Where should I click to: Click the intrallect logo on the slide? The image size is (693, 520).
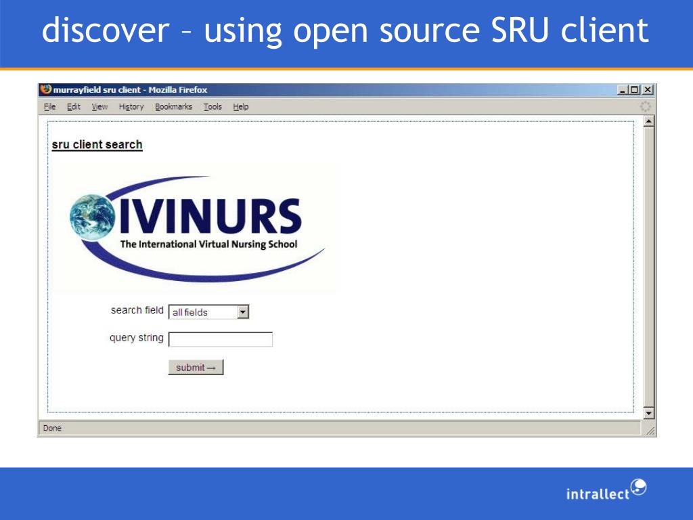(606, 490)
